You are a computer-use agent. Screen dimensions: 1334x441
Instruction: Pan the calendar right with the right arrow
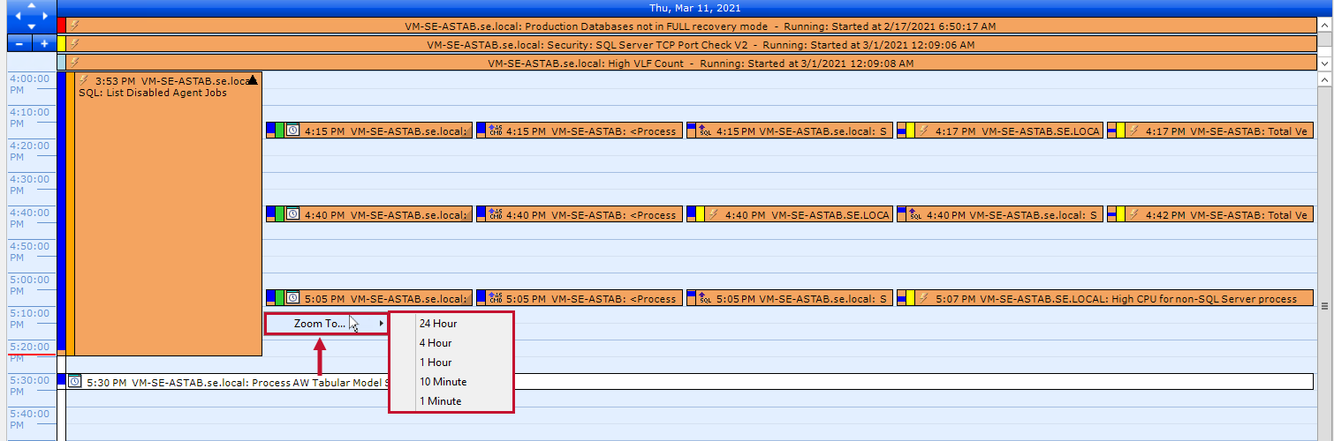point(45,16)
